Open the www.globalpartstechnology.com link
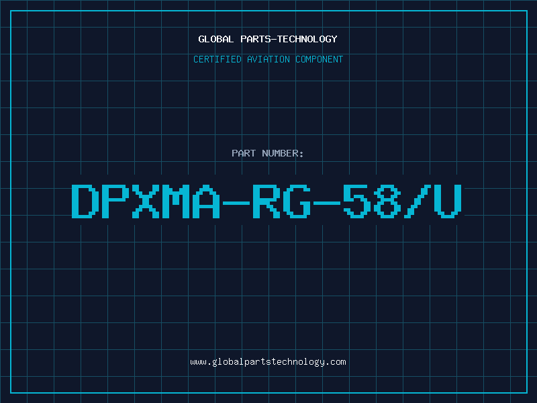 268,362
